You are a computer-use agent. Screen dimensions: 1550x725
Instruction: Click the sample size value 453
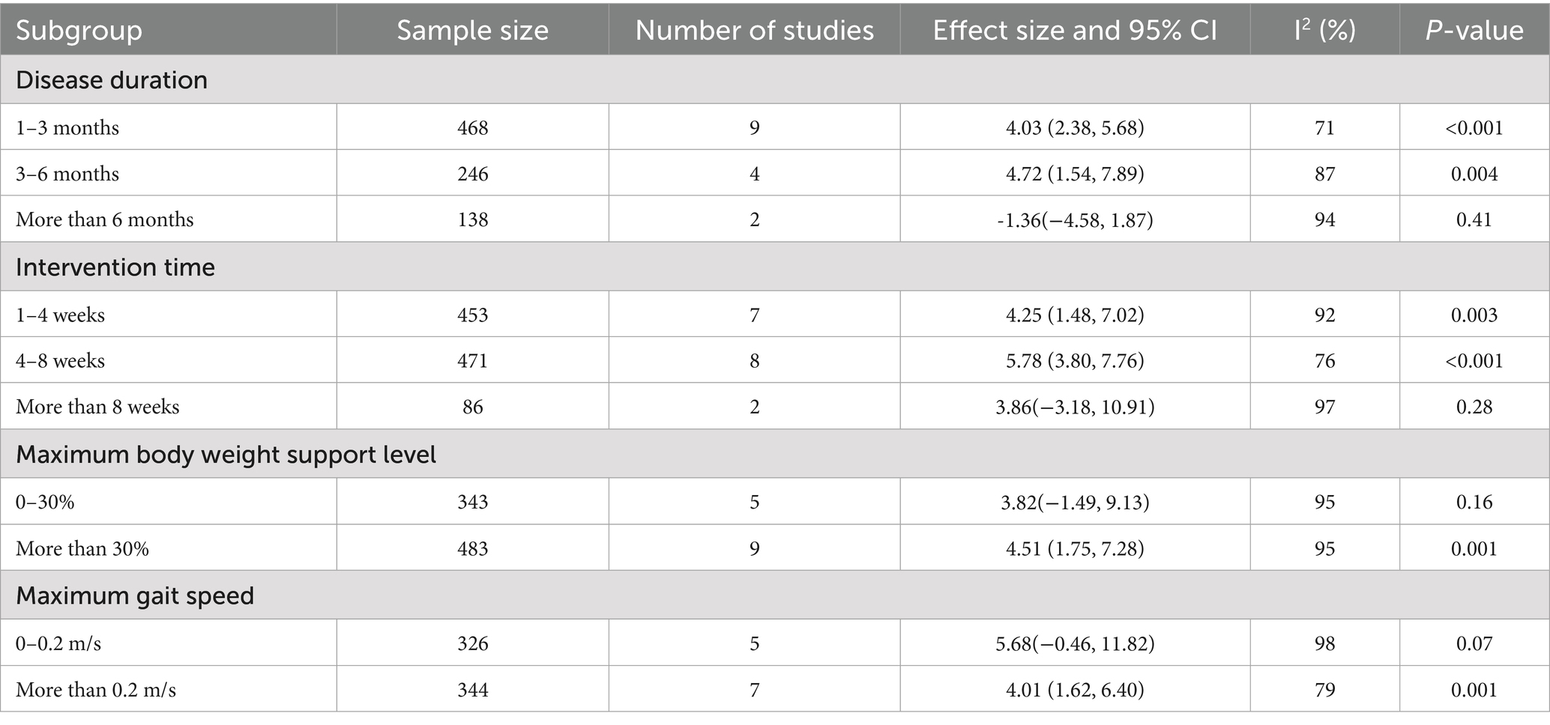pos(472,315)
